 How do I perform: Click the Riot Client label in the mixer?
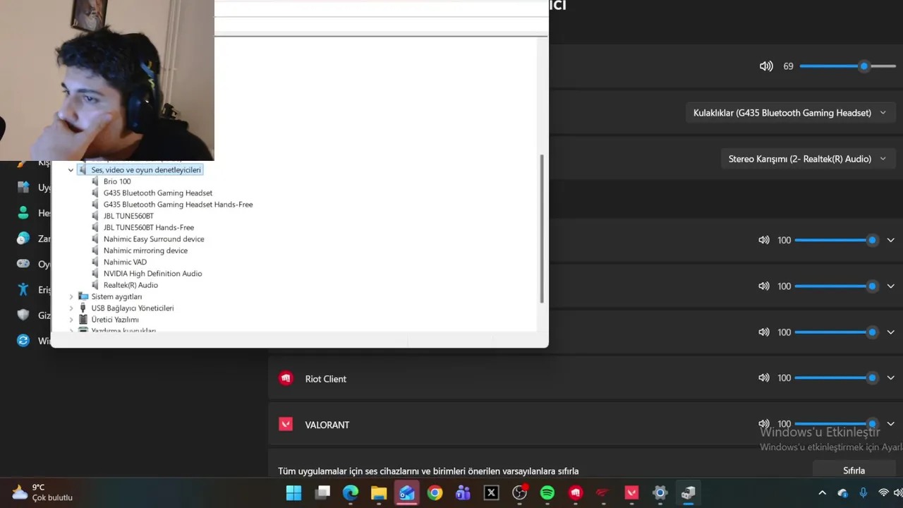click(x=325, y=379)
